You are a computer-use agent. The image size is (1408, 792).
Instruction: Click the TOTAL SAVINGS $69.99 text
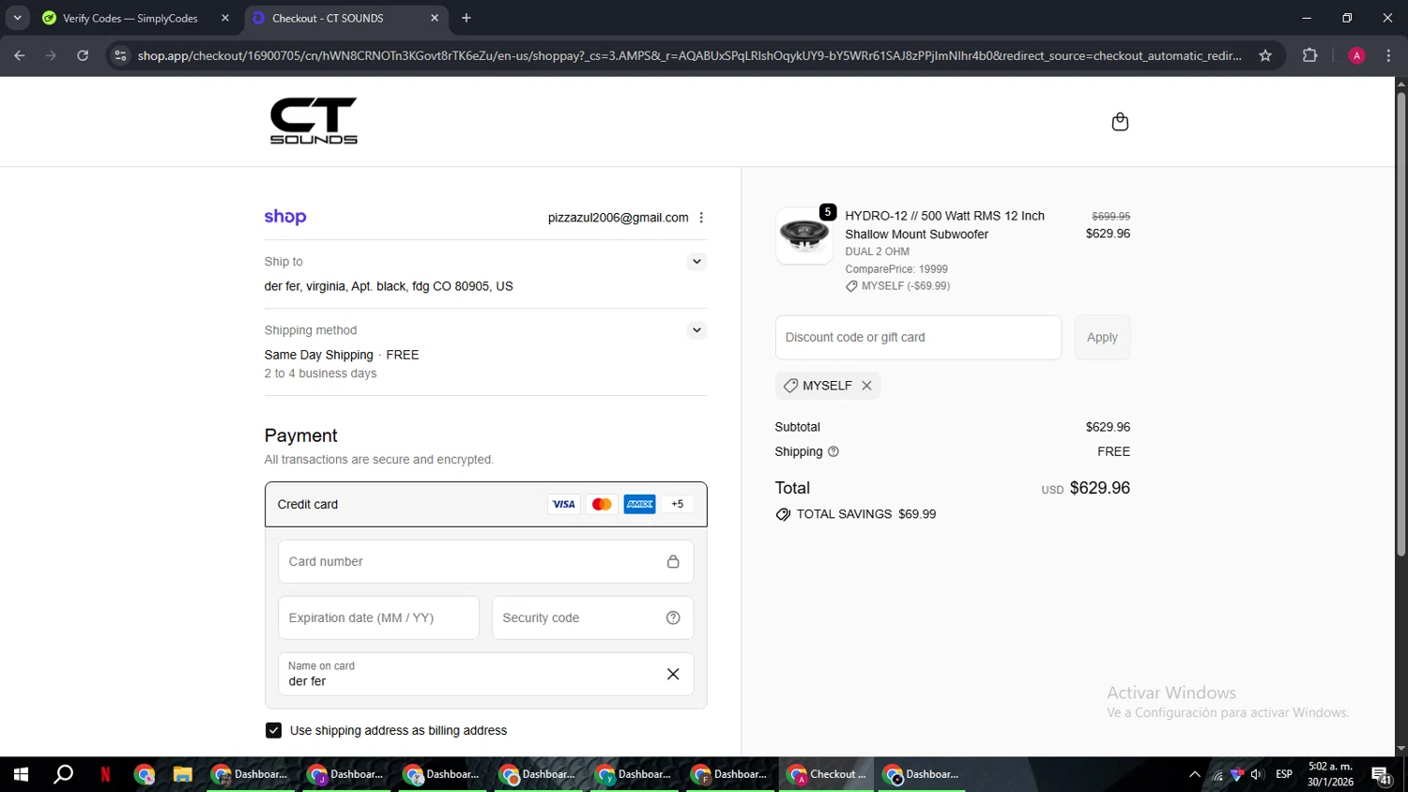(865, 514)
